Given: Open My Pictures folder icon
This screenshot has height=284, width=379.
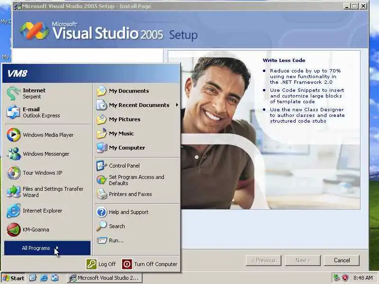Looking at the screenshot, I should coord(101,119).
